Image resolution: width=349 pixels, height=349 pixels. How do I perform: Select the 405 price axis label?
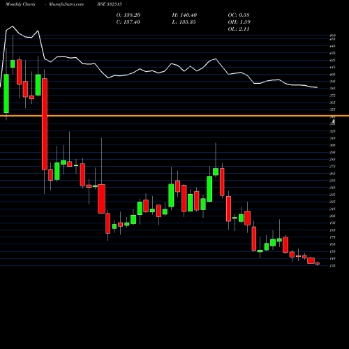[332, 75]
